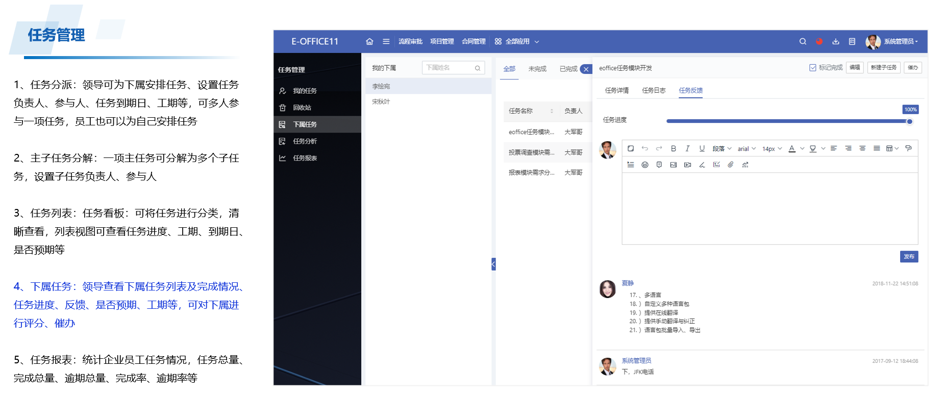Screen dimensions: 943x398
Task: Sort by 任务名称 column arrows
Action: [x=552, y=111]
